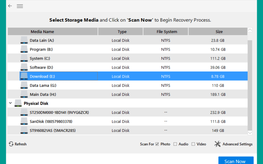Enable the Video scan checkbox
The height and width of the screenshot is (164, 263).
coord(193,144)
